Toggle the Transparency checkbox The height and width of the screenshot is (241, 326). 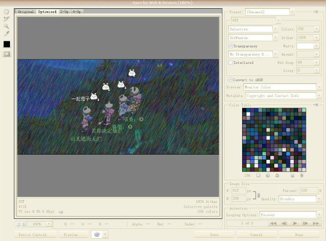230,46
